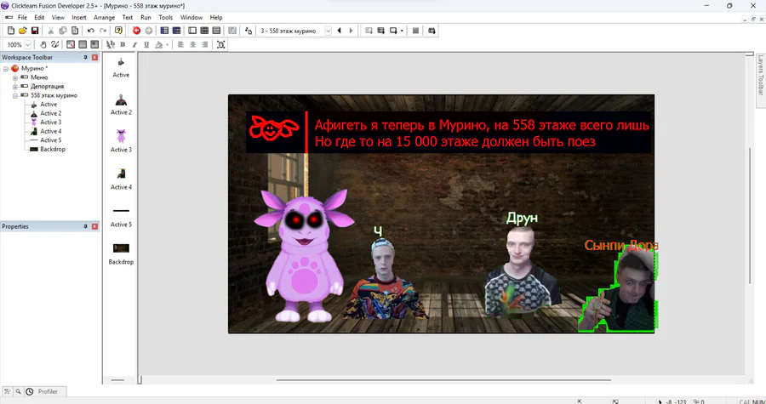Pin the Properties panel
Viewport: 766px width, 404px height.
click(x=85, y=226)
